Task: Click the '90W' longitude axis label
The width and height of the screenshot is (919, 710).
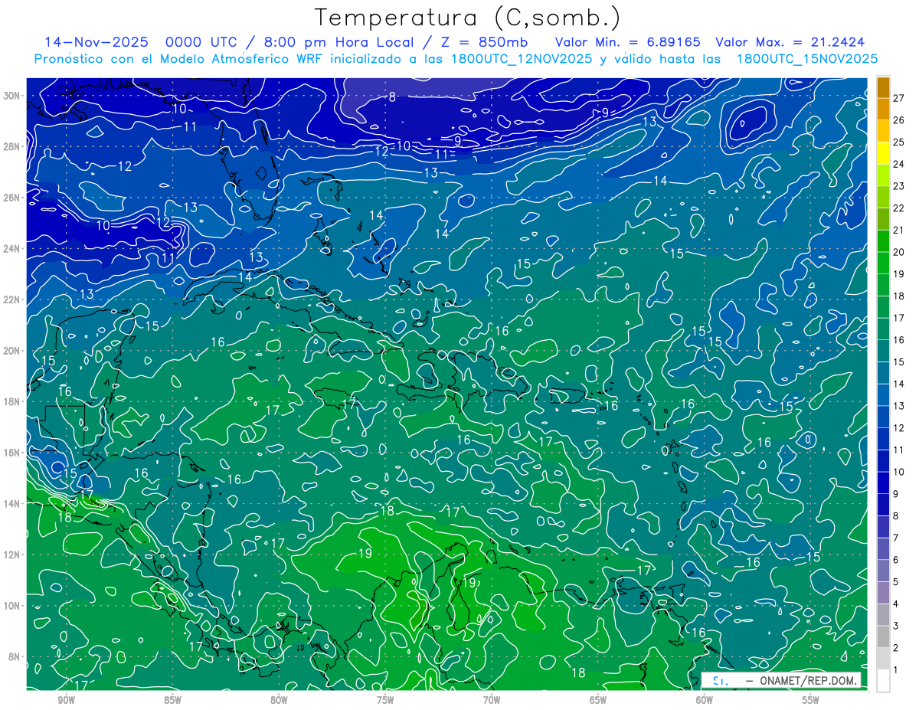Action: pos(66,700)
